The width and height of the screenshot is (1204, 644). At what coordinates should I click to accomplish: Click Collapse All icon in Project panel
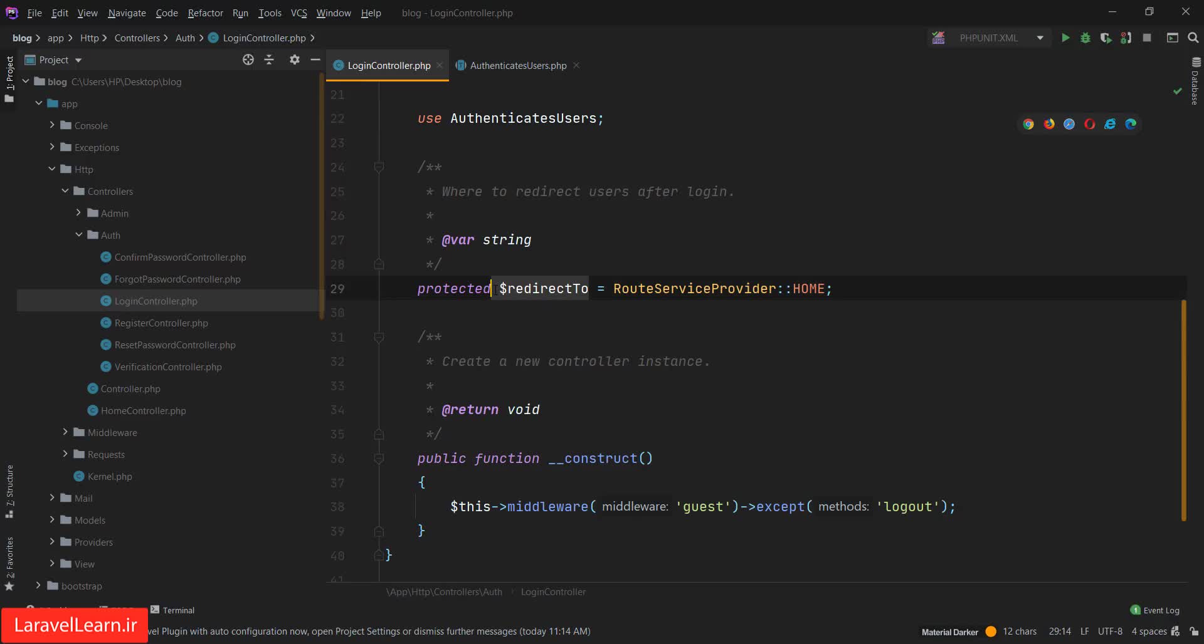pos(269,60)
